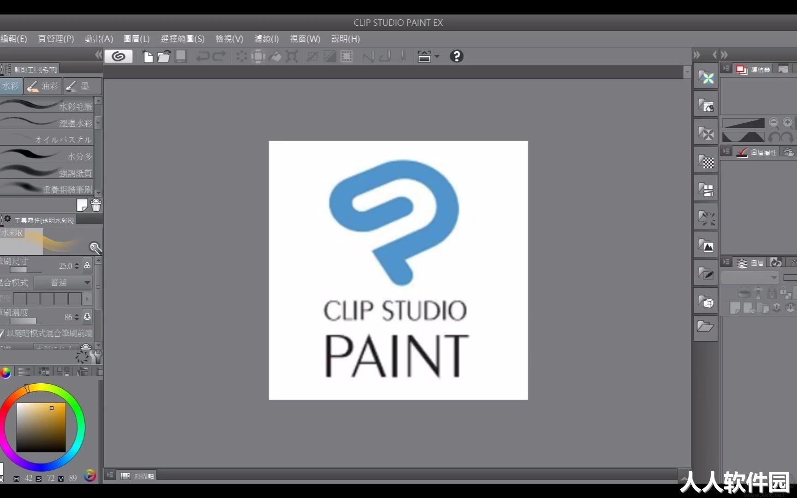This screenshot has height=498, width=797.
Task: Open the command bar display dropdown arrow
Action: click(437, 56)
